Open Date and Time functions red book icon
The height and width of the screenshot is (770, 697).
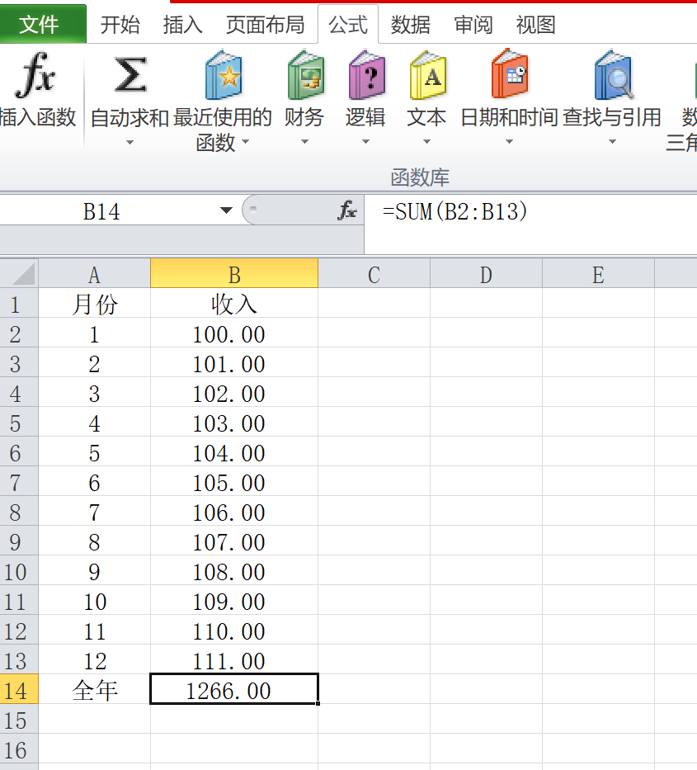pos(510,73)
